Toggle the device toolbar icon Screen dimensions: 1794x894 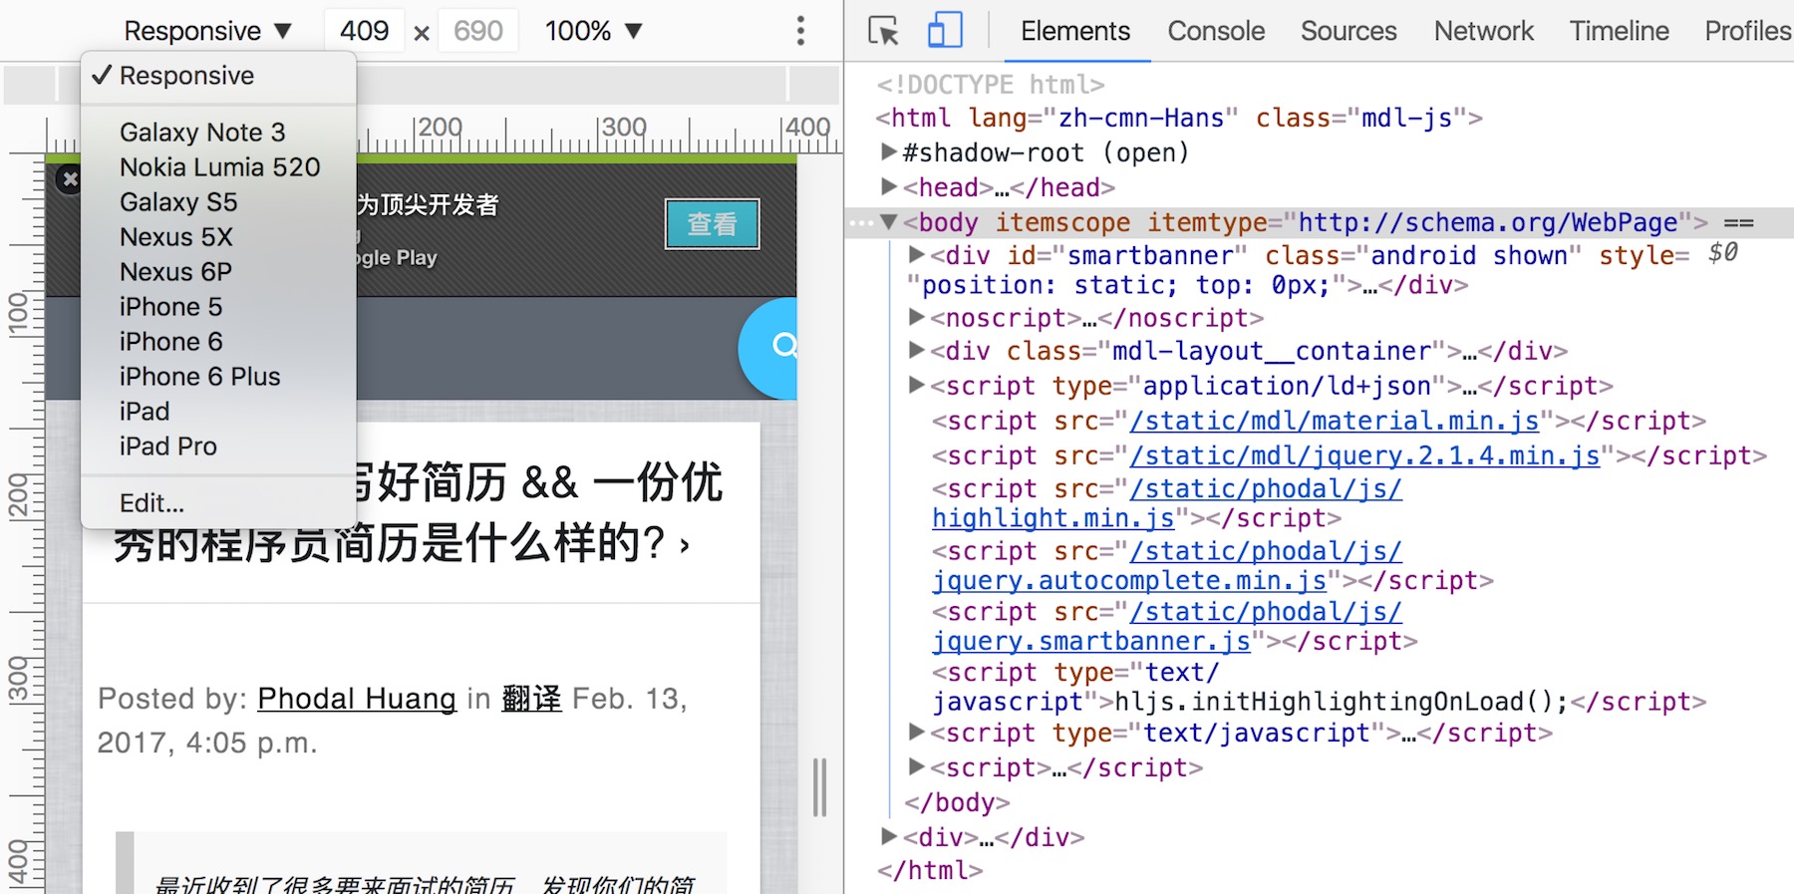click(945, 31)
